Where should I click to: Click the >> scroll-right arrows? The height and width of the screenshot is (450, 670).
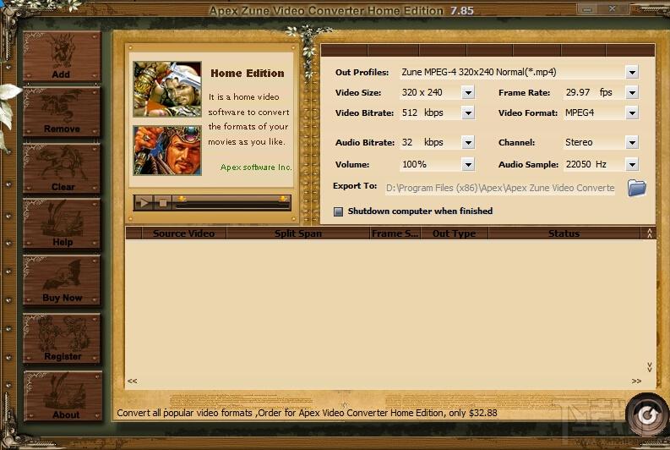[x=636, y=381]
